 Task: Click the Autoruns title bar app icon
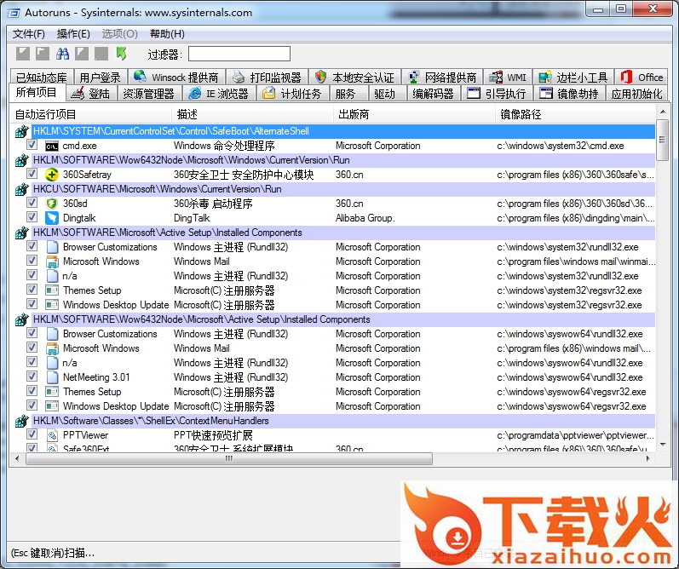click(x=14, y=13)
